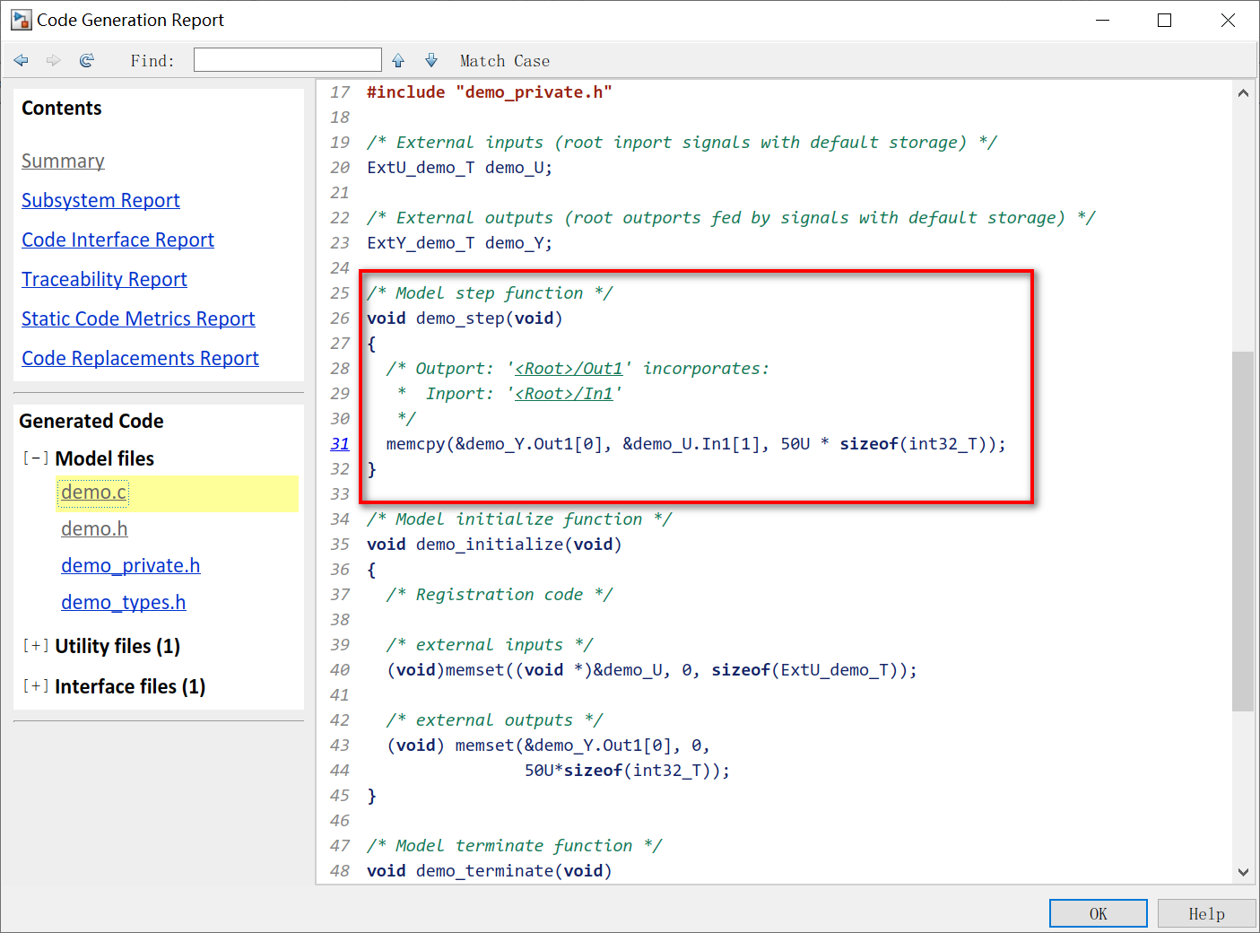The width and height of the screenshot is (1260, 933).
Task: Click the '/* Model step function */' comment
Action: 490,293
